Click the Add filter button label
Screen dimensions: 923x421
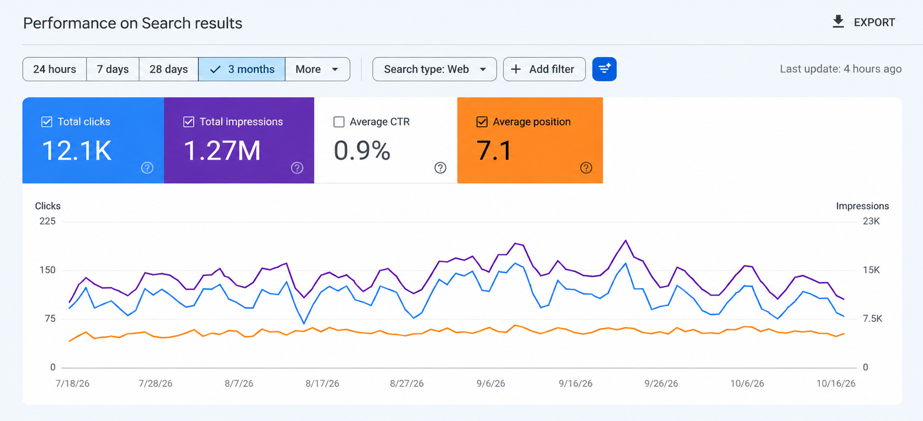(552, 69)
